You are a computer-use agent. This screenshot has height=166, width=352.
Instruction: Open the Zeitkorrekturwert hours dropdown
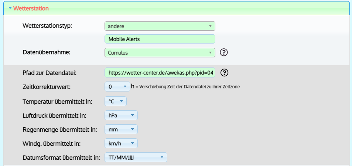117,87
